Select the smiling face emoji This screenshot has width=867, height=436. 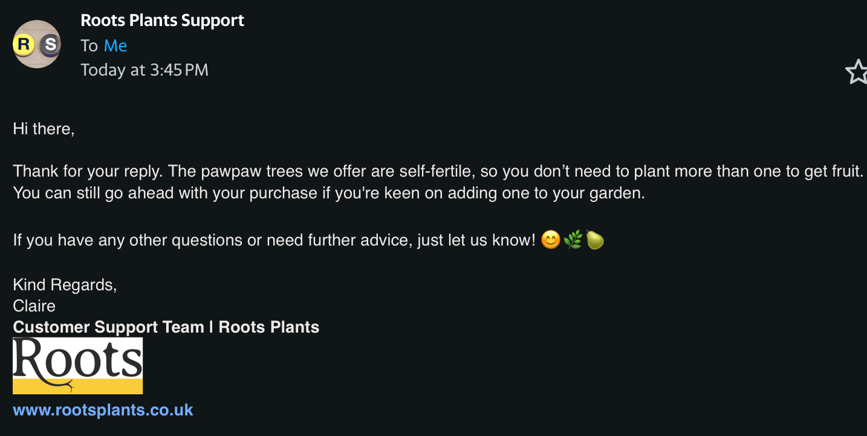point(550,241)
